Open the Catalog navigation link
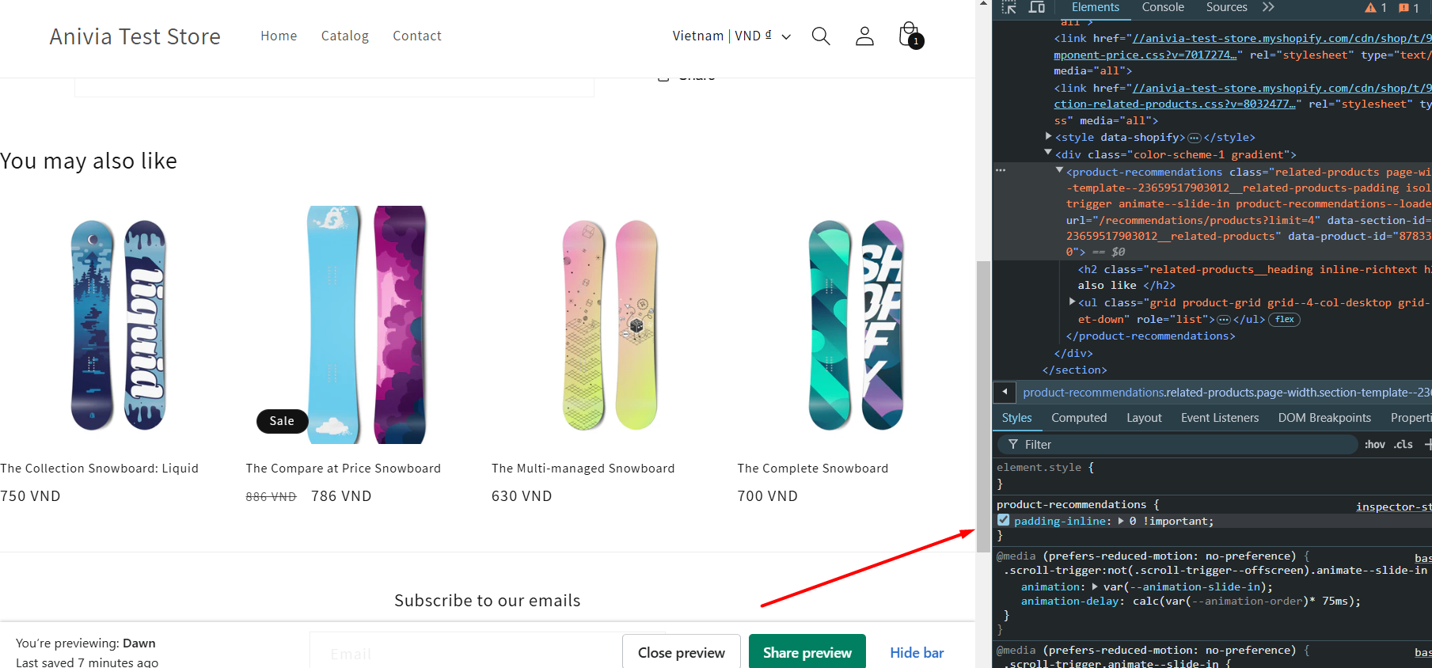 coord(345,36)
